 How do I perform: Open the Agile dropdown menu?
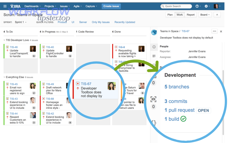78,6
